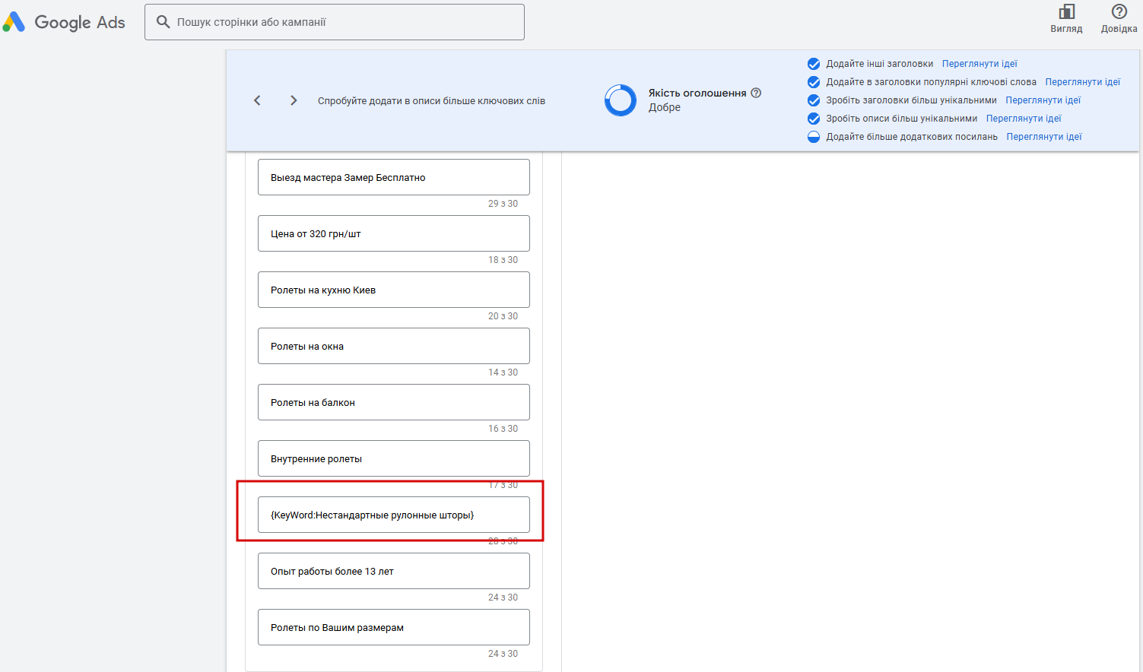The width and height of the screenshot is (1143, 672).
Task: Click checkmark for Зробіть описи більш унікальними
Action: [814, 119]
